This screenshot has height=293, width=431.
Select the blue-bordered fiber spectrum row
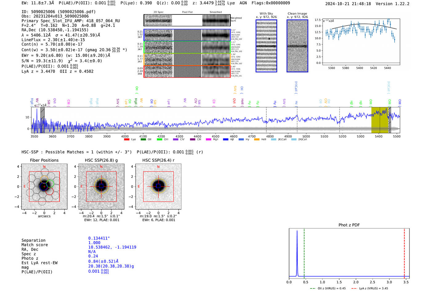187,35
